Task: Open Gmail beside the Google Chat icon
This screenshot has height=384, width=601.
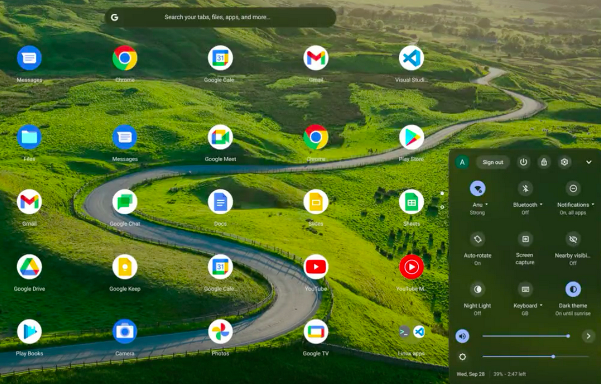Action: point(29,202)
